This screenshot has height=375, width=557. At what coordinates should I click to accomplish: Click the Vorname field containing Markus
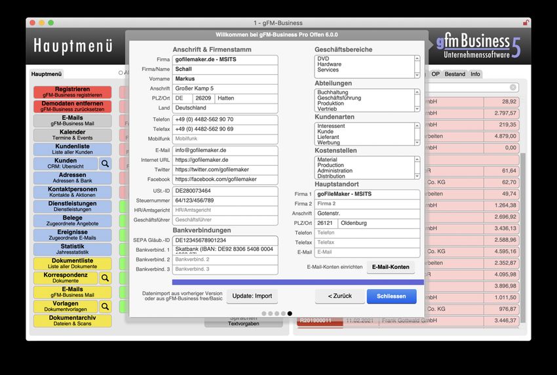coord(225,79)
